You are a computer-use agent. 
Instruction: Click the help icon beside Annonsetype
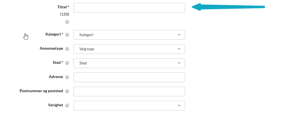(x=67, y=49)
